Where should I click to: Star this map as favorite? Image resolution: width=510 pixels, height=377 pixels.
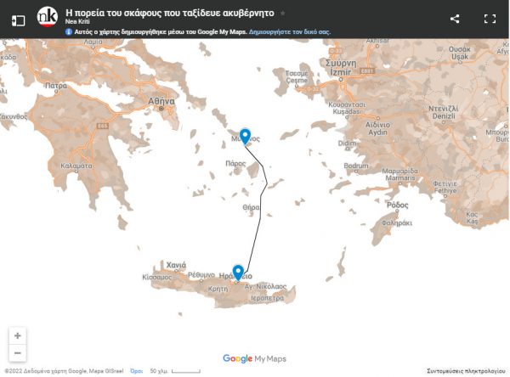[x=283, y=14]
